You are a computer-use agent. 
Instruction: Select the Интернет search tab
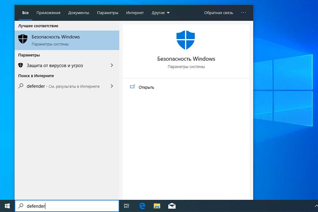[x=135, y=13]
